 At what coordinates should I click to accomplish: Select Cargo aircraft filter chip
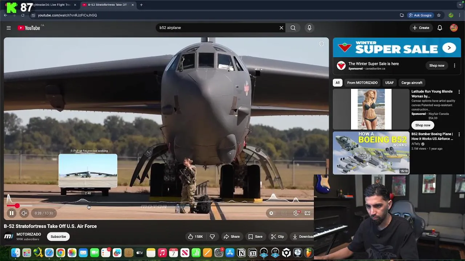coord(412,83)
